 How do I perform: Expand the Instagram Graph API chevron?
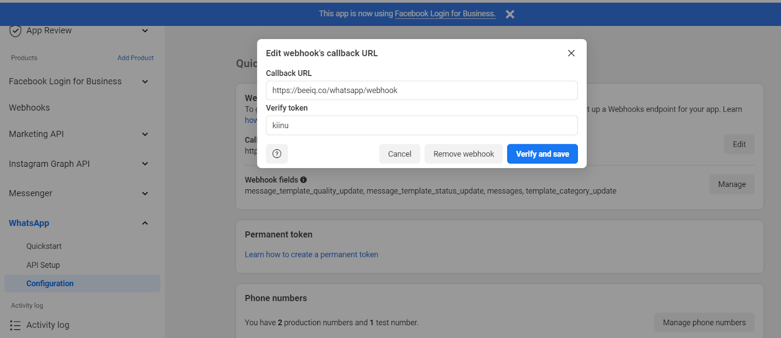click(145, 164)
